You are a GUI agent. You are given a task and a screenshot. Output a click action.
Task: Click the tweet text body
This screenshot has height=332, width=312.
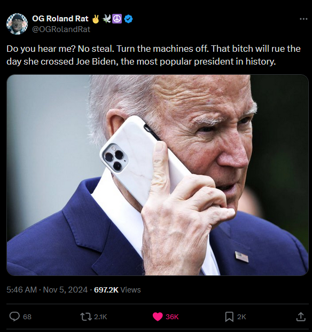point(153,55)
